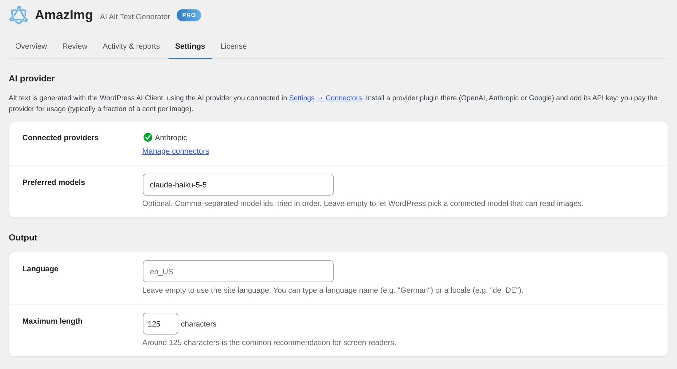Switch to the Review tab
The height and width of the screenshot is (369, 677).
point(75,46)
